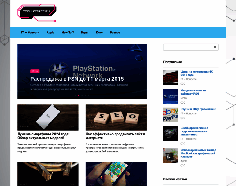Open the 'IT — Новости' menu
Screen dimensions: 236x186
pos(30,33)
